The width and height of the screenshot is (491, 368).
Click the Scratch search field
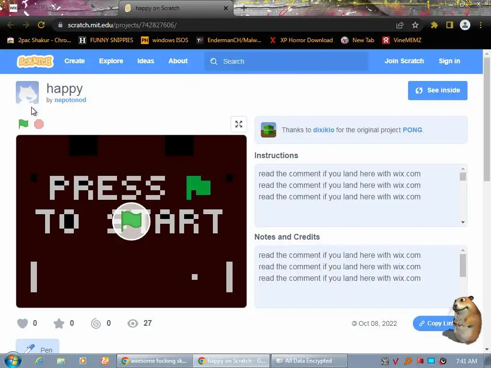[x=286, y=61]
